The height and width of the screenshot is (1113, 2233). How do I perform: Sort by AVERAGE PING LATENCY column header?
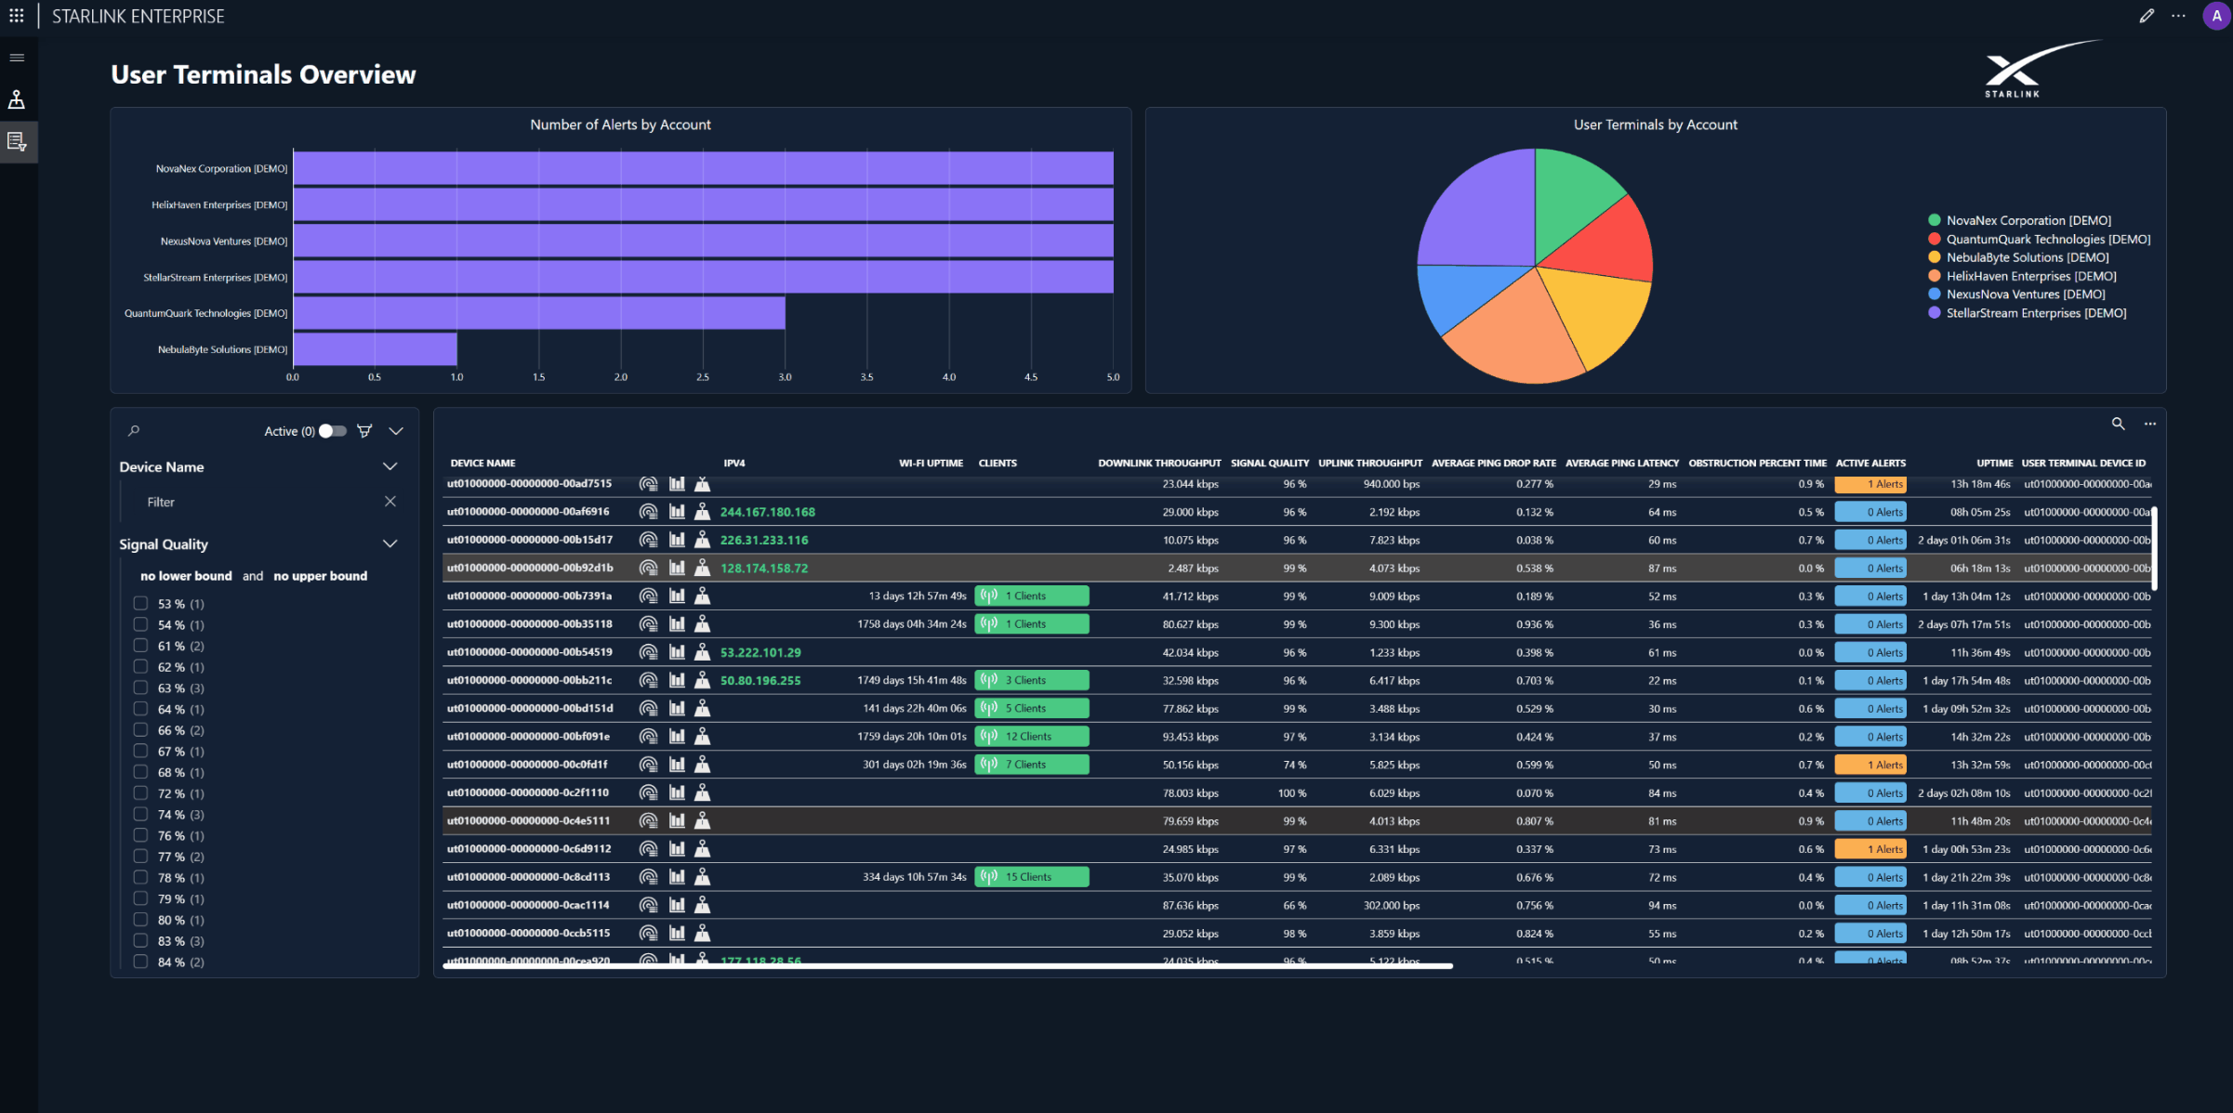1622,463
